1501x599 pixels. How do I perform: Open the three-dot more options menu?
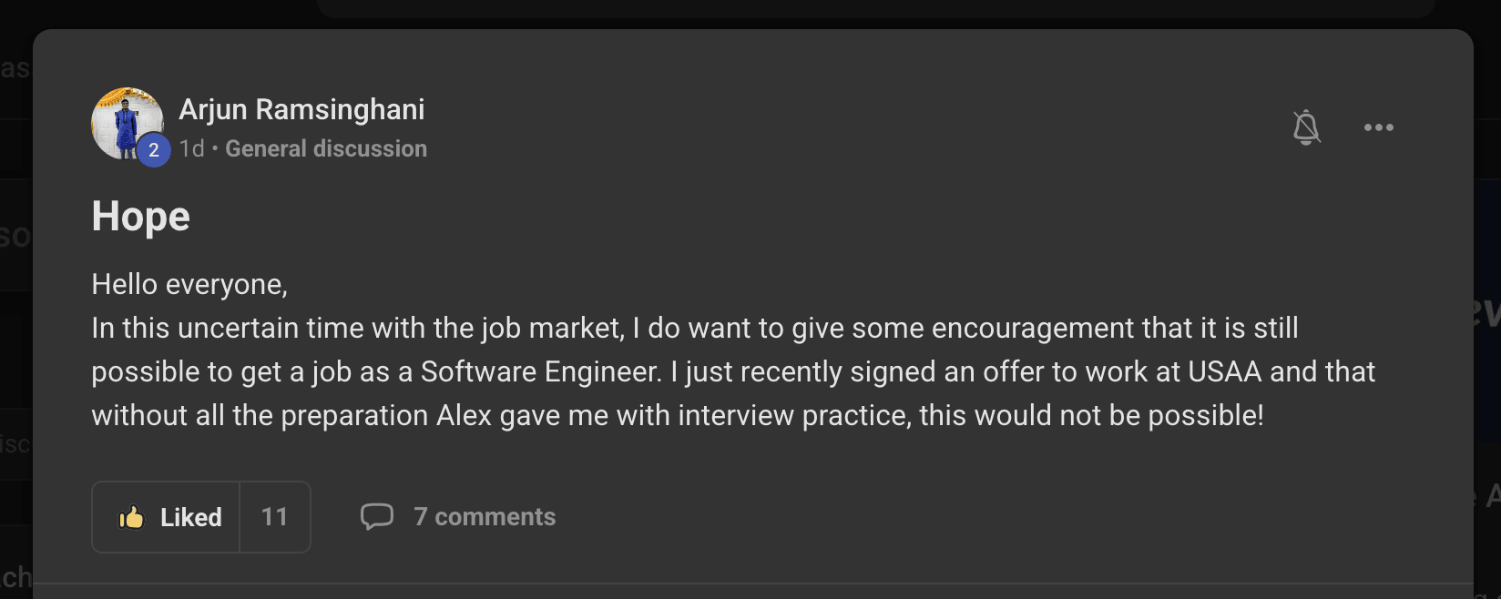click(x=1378, y=127)
